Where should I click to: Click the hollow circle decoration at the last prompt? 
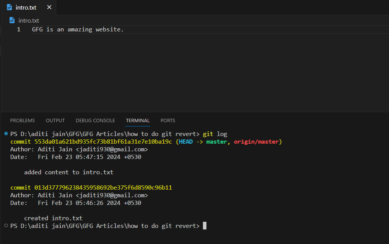(x=6, y=226)
